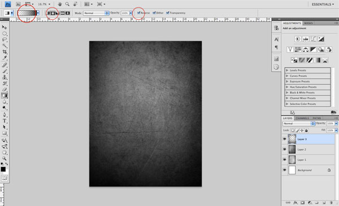Image resolution: width=339 pixels, height=206 pixels.
Task: Open the Character panel icon
Action: click(x=276, y=40)
